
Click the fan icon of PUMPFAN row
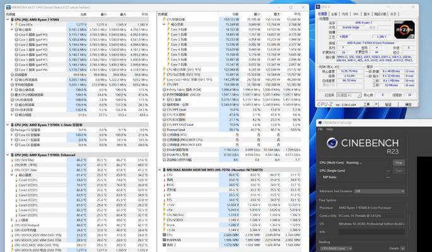point(165,240)
